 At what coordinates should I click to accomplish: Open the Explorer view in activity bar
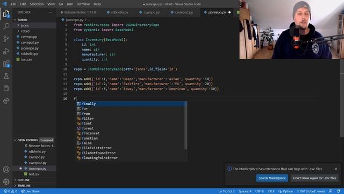tap(6, 14)
